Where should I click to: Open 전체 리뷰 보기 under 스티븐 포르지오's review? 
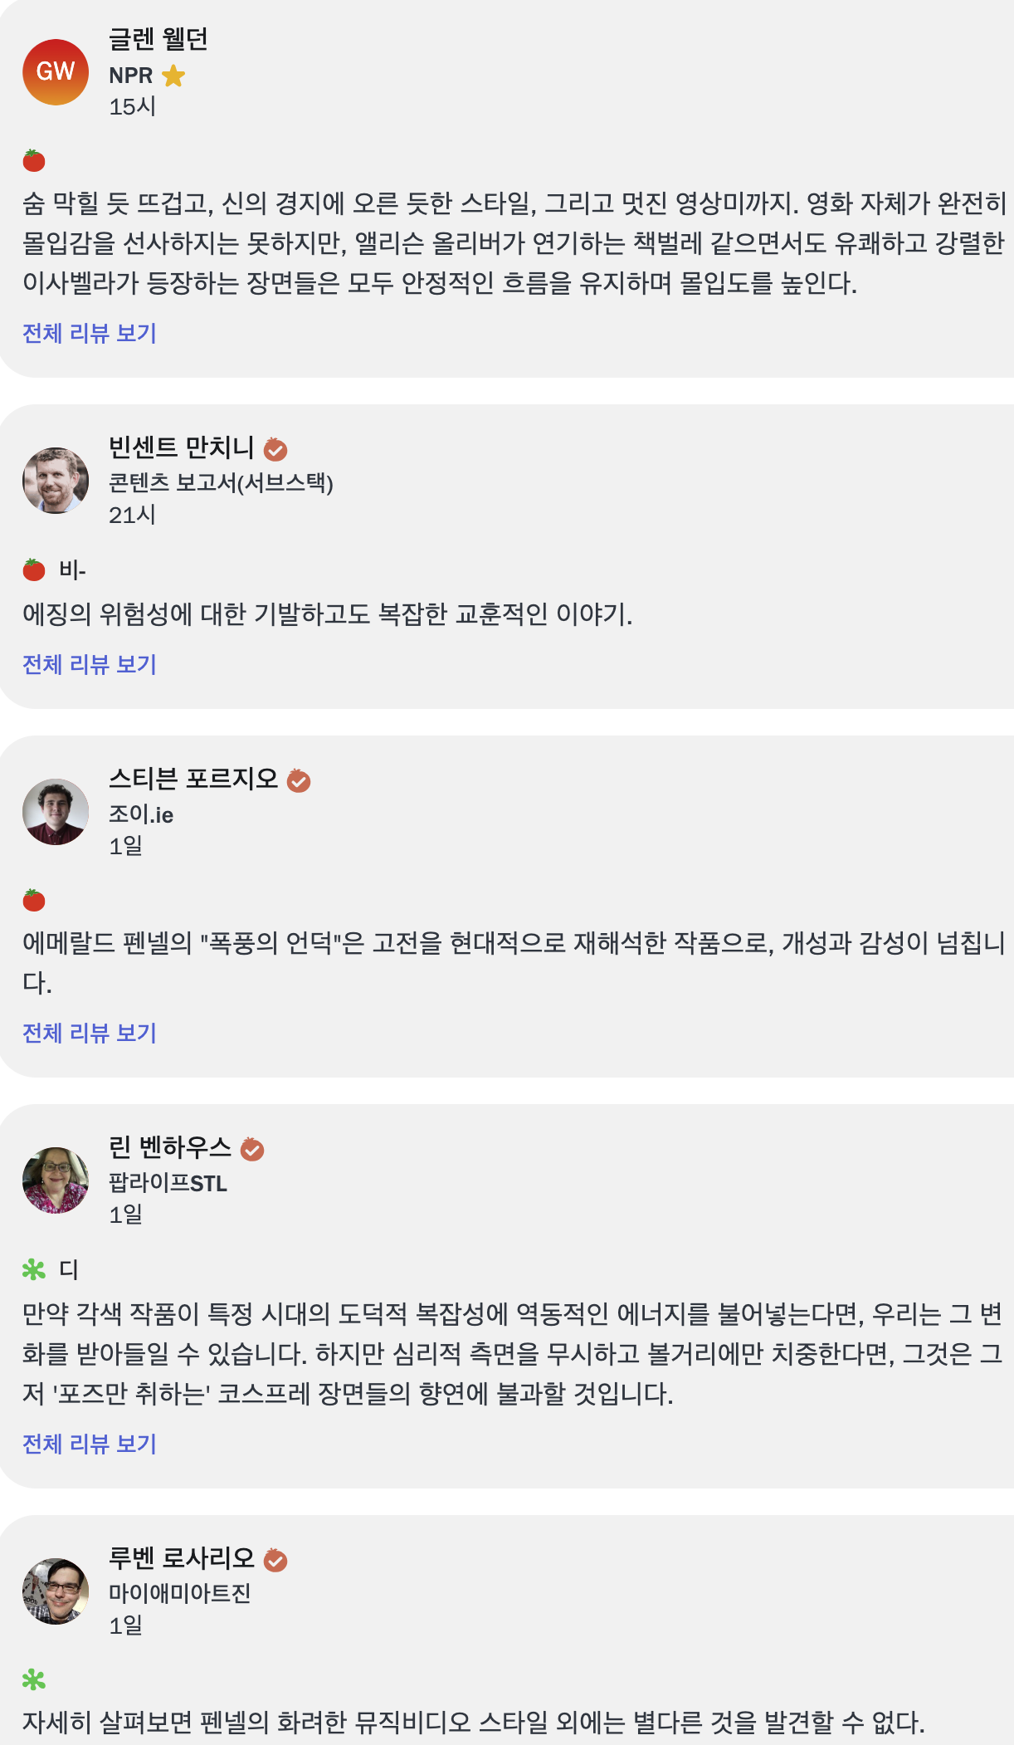click(90, 1033)
